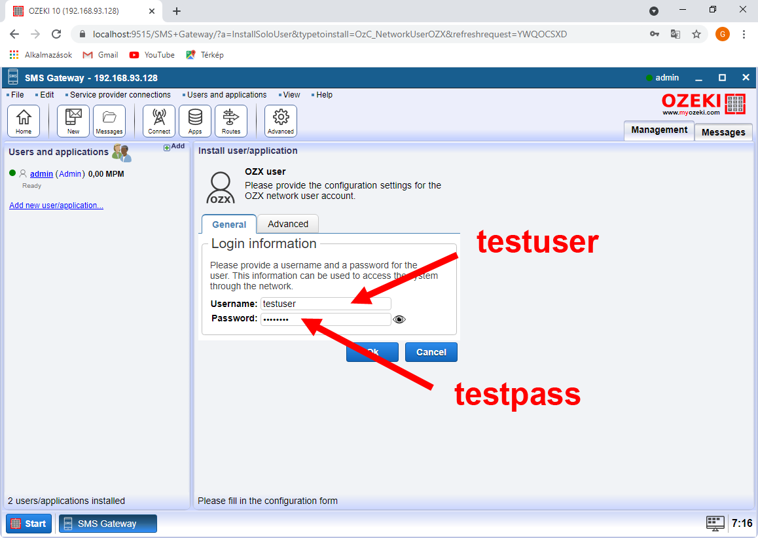The width and height of the screenshot is (758, 538).
Task: Open the Apps database icon
Action: pos(195,121)
